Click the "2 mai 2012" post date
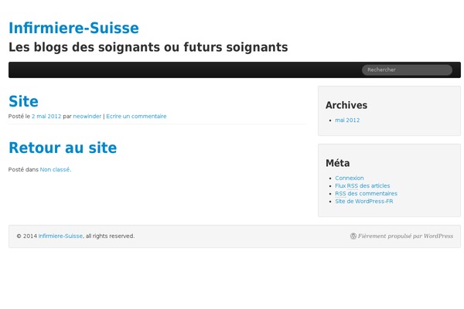Screen dimensions: 464x309 click(46, 117)
